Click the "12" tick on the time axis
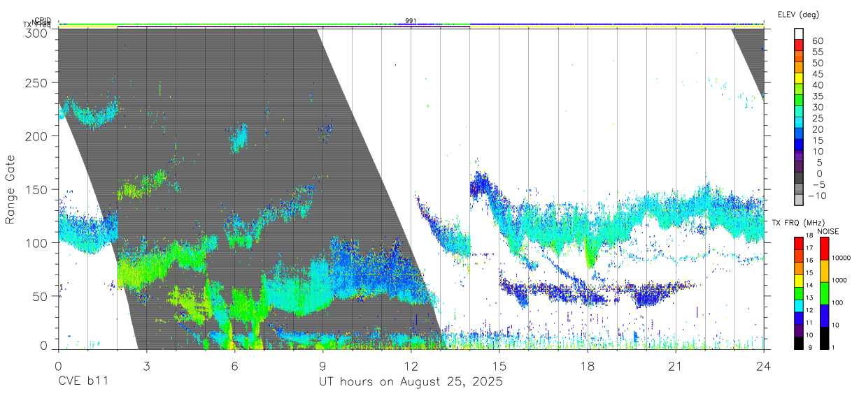859x396 pixels. coord(411,366)
